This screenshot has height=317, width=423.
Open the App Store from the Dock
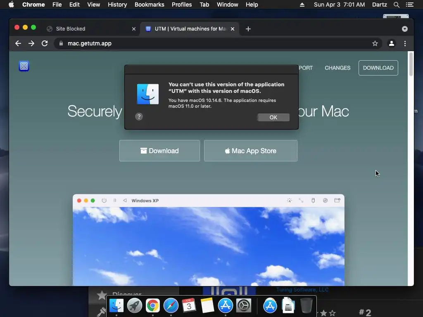pos(225,306)
